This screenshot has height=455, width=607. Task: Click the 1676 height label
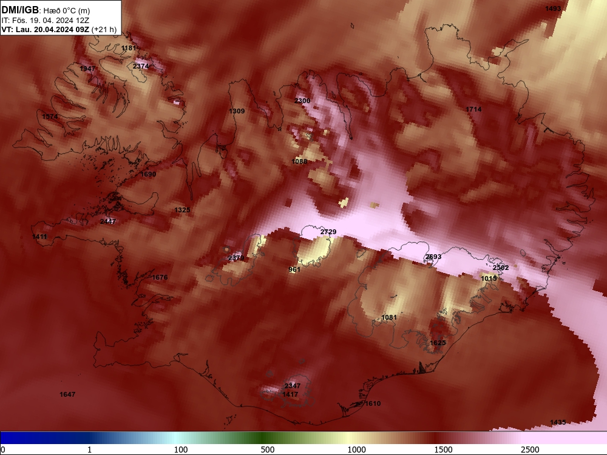coord(160,277)
